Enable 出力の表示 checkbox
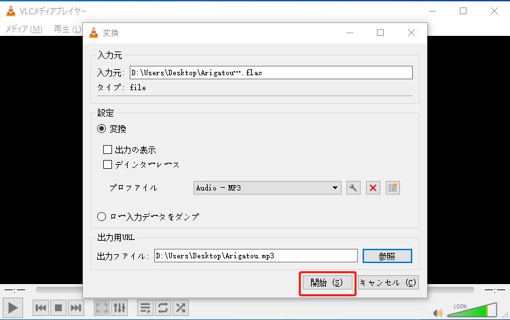This screenshot has height=320, width=510. [107, 149]
